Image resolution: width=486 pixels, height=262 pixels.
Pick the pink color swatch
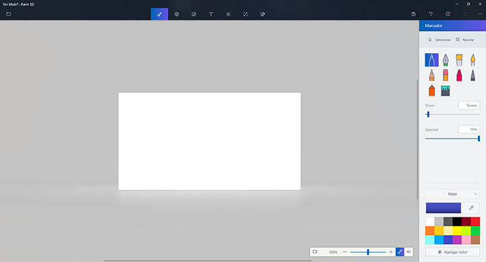466,240
